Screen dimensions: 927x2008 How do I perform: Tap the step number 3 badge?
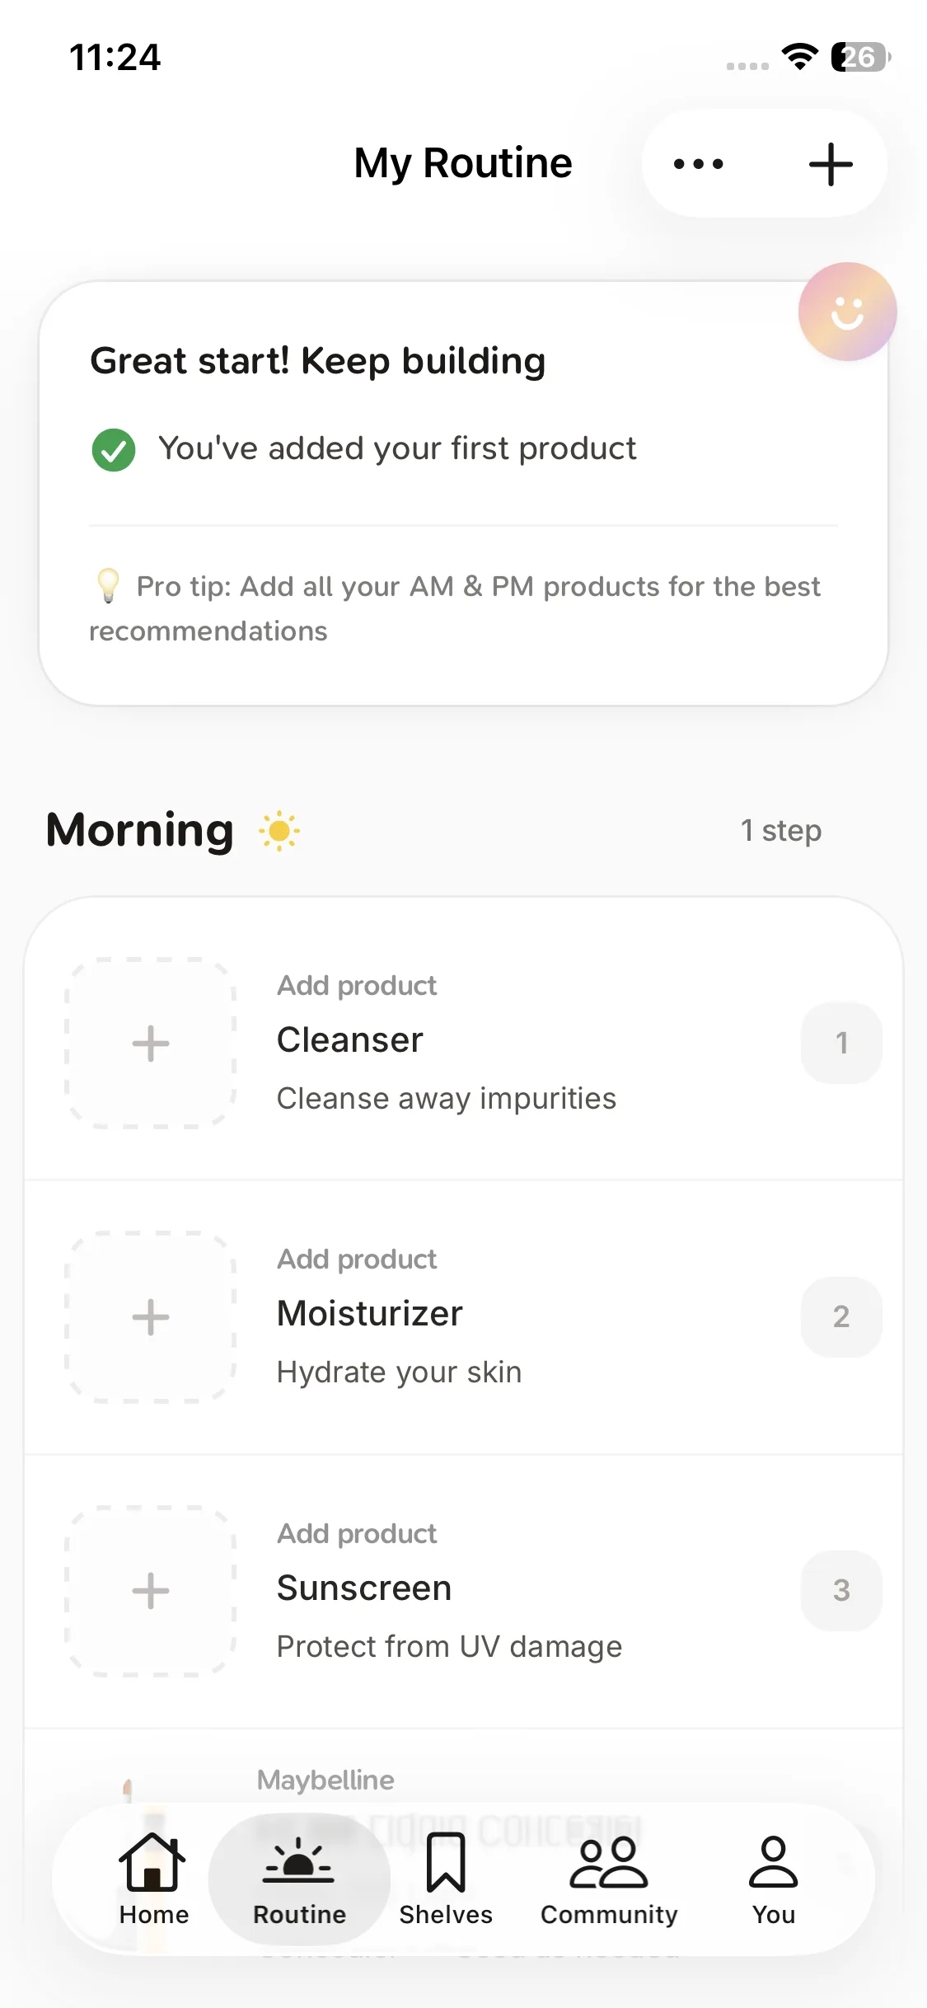coord(841,1590)
